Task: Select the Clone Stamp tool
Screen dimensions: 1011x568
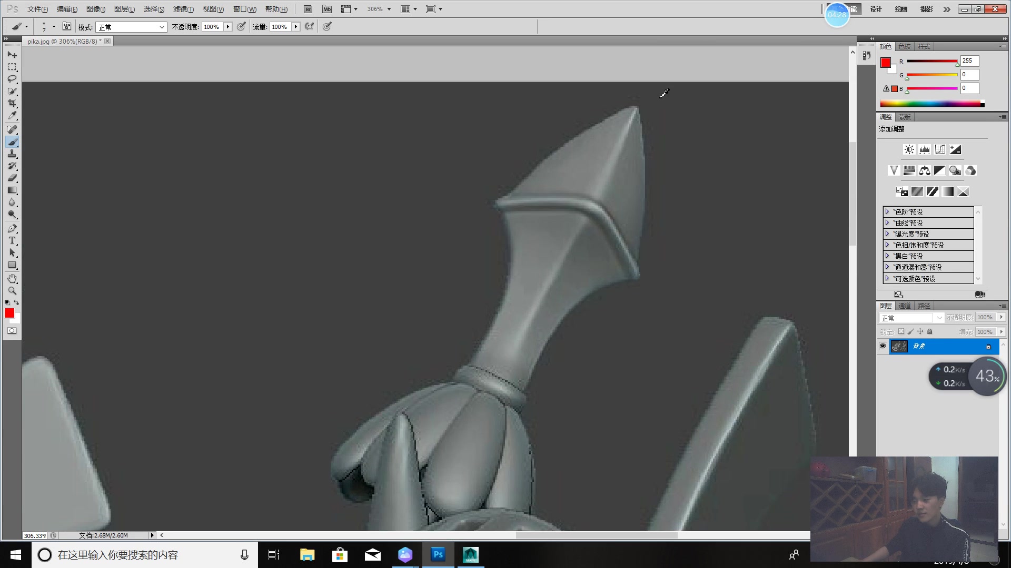Action: (x=12, y=154)
